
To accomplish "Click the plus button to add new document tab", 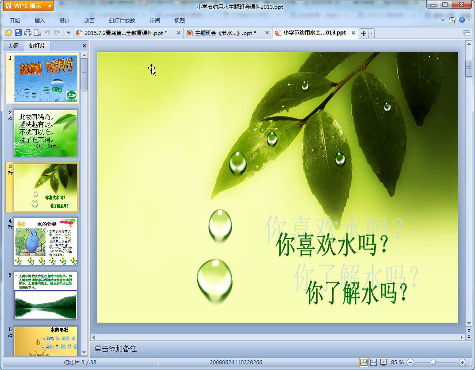I will (364, 33).
